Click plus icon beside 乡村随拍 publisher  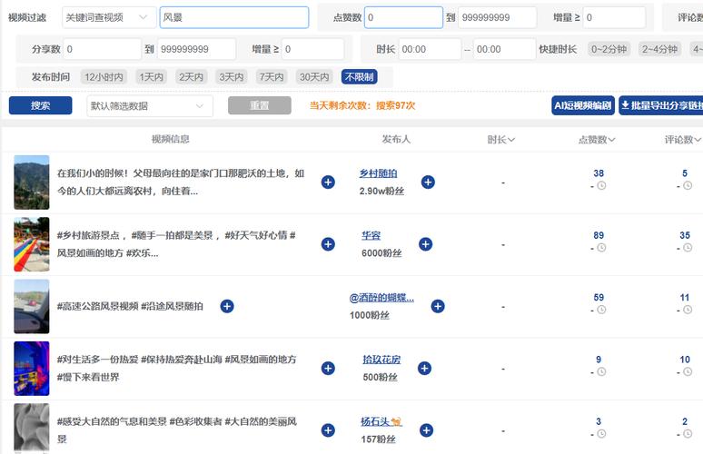point(428,183)
